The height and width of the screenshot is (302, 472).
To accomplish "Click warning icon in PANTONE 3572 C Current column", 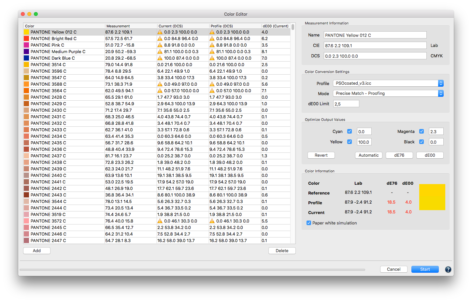I will [160, 221].
